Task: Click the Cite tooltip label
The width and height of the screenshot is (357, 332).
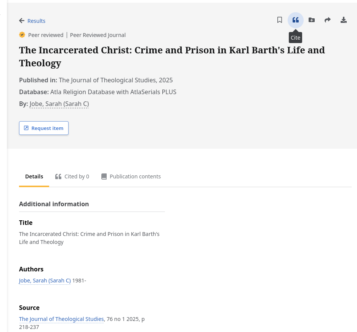Action: [295, 37]
